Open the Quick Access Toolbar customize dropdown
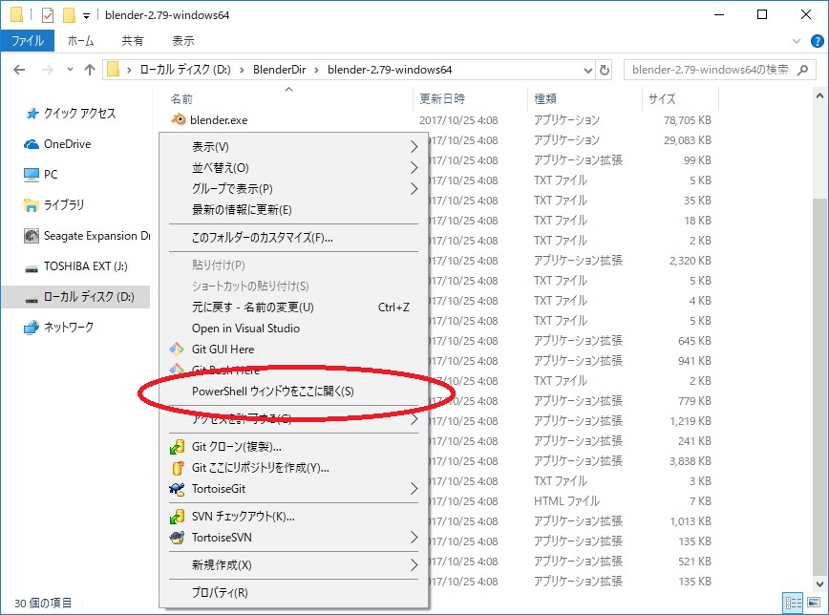This screenshot has width=829, height=615. (86, 16)
